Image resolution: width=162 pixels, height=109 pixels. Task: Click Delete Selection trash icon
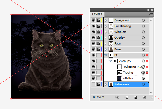[x=144, y=97]
